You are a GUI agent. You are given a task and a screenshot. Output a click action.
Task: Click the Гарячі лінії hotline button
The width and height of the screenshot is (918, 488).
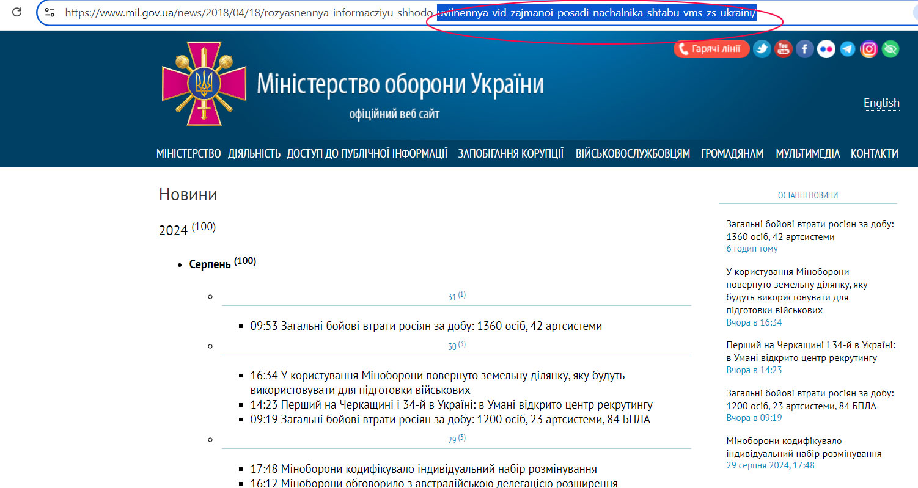tap(711, 49)
